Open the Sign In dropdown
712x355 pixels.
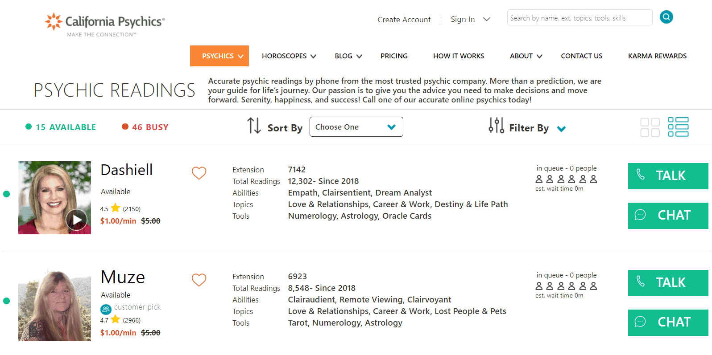470,19
